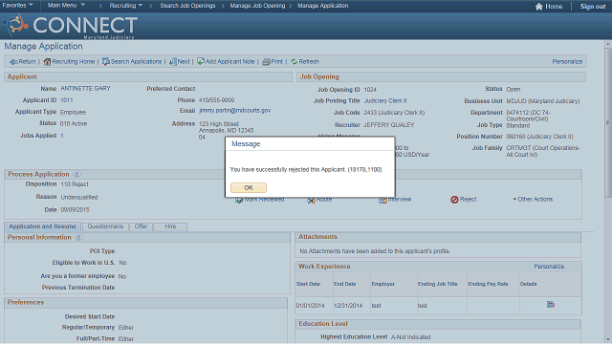
Task: Click the Return link text
Action: (27, 61)
